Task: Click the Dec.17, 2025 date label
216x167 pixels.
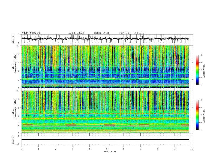Action: click(76, 33)
